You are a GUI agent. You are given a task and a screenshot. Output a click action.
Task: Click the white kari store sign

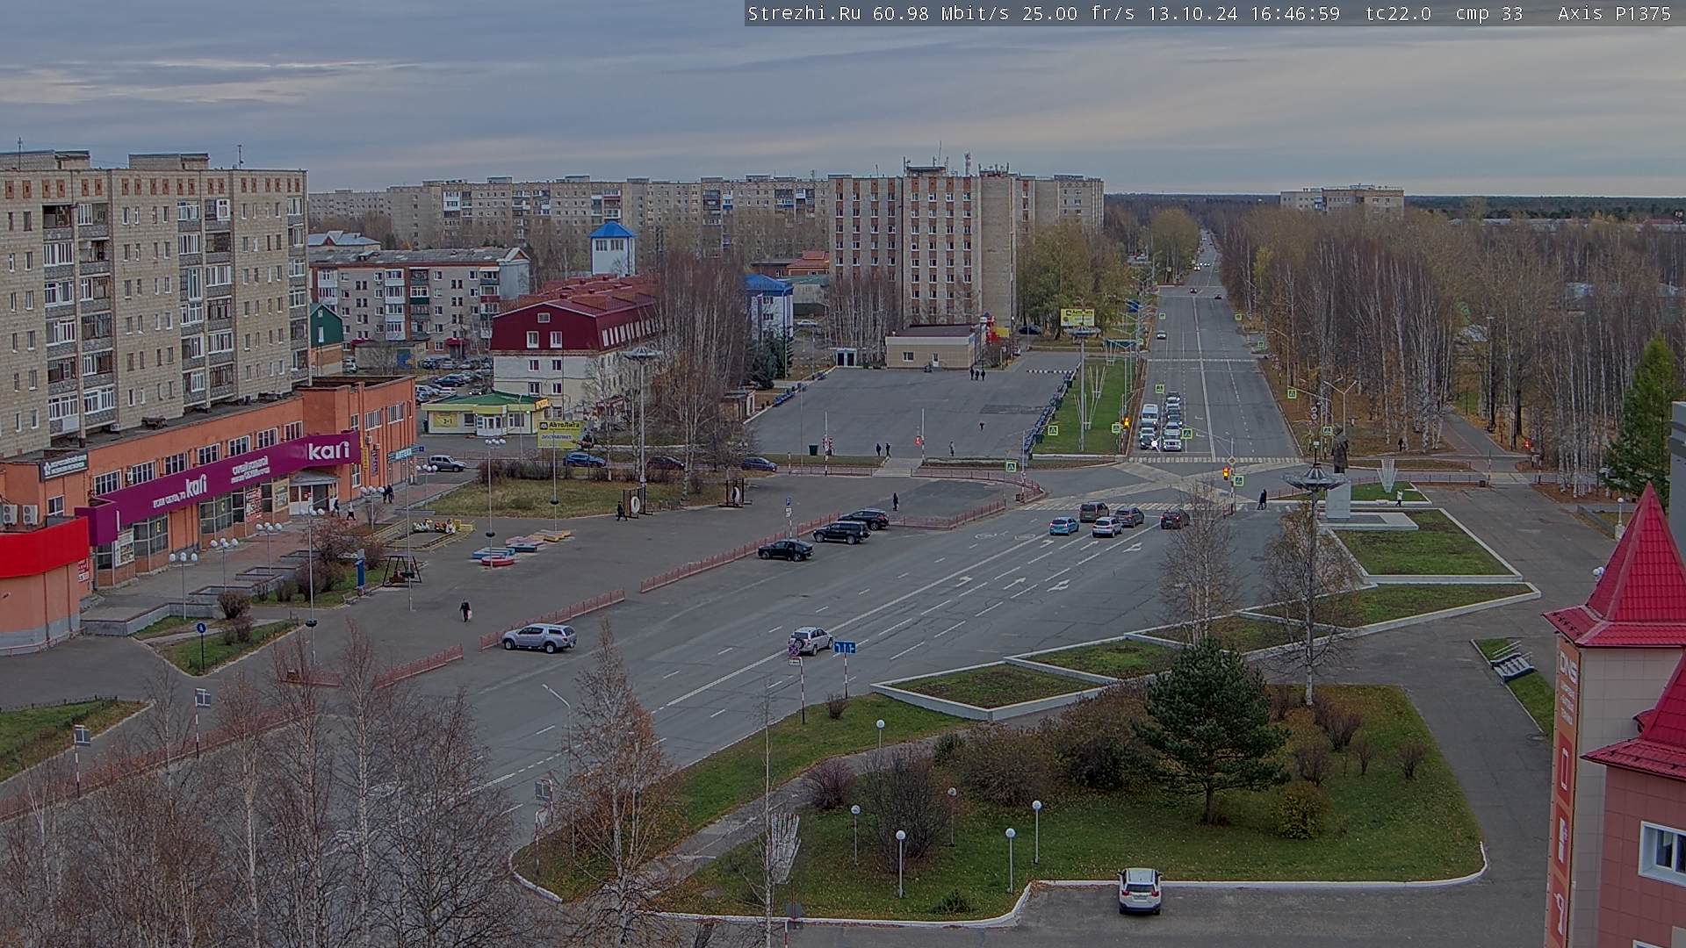pyautogui.click(x=328, y=449)
